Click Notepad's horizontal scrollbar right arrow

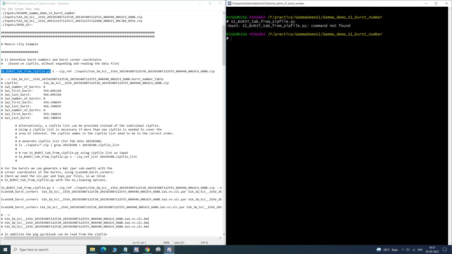[x=220, y=238]
